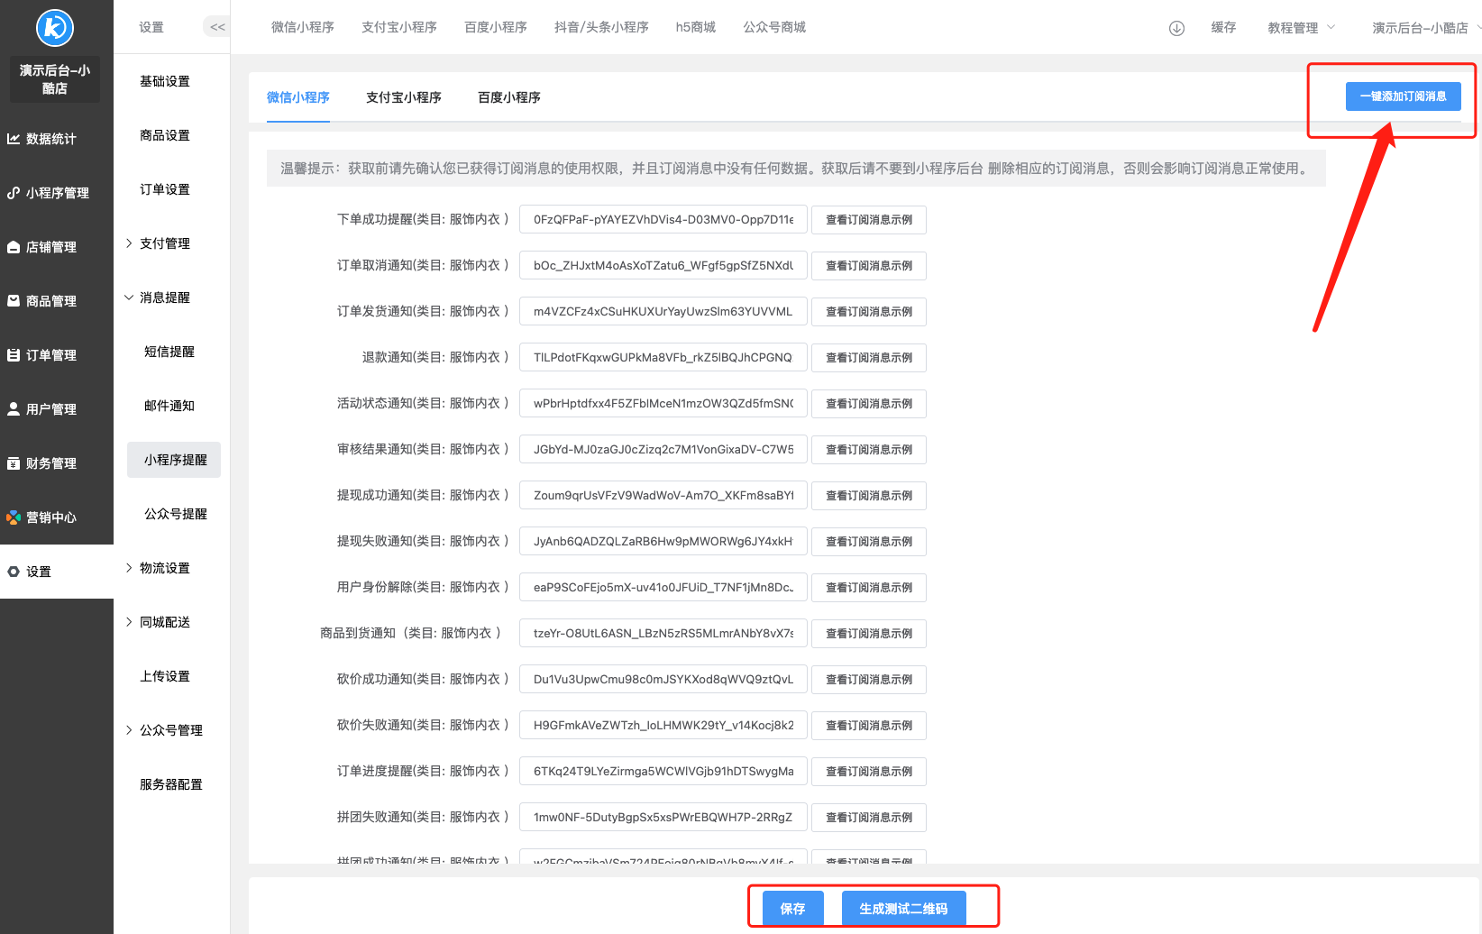Edit the 活动状态通知 template ID field
Viewport: 1482px width, 934px height.
(663, 404)
